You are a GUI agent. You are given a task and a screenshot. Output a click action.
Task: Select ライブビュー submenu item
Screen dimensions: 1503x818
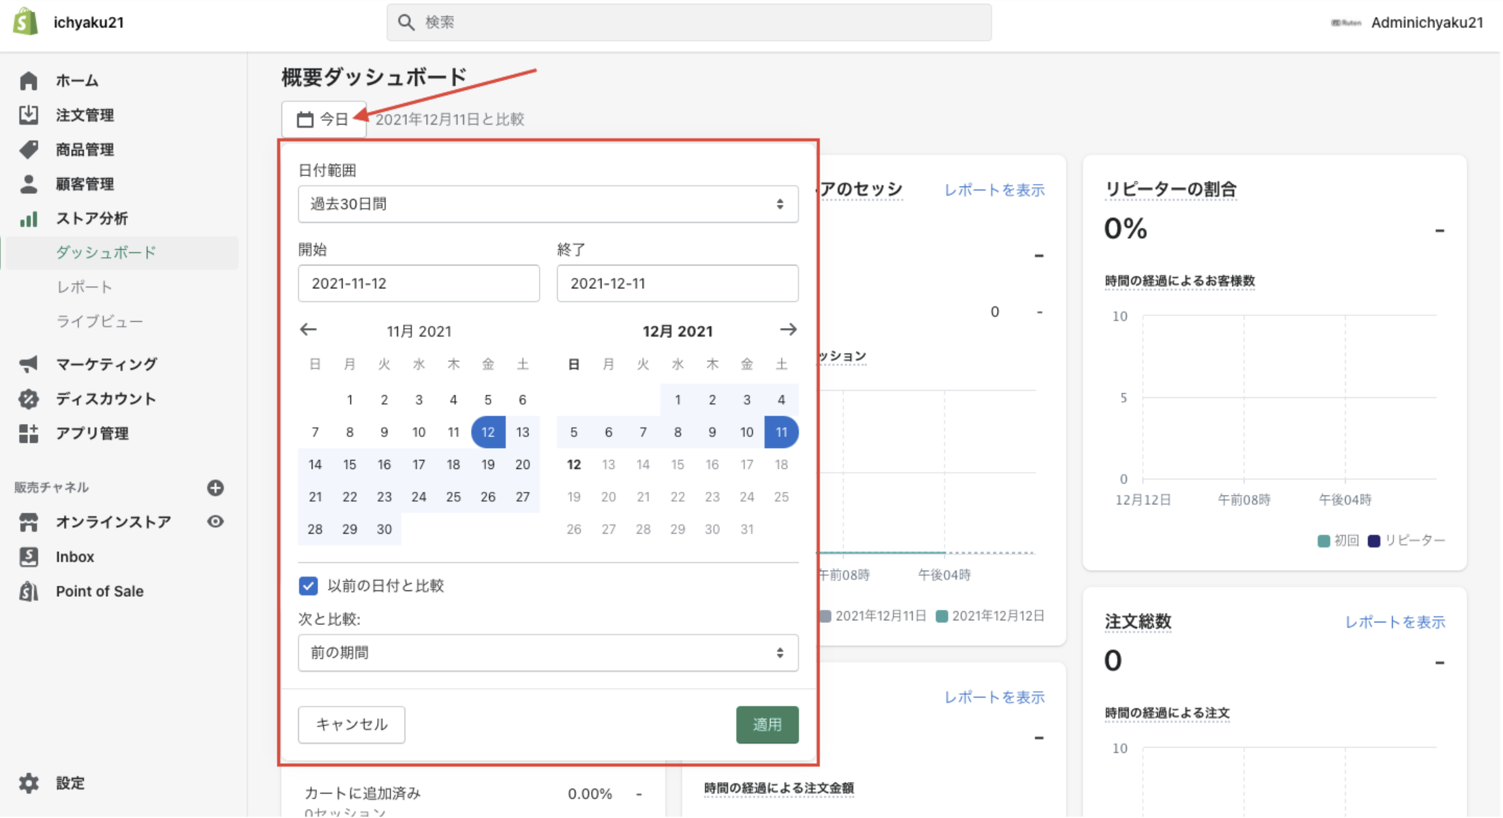tap(99, 322)
